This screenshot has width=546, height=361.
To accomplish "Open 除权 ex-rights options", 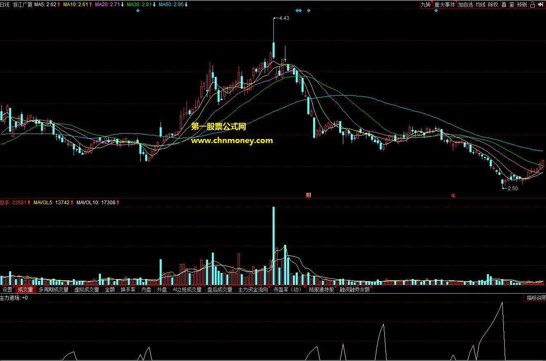I will [x=493, y=5].
